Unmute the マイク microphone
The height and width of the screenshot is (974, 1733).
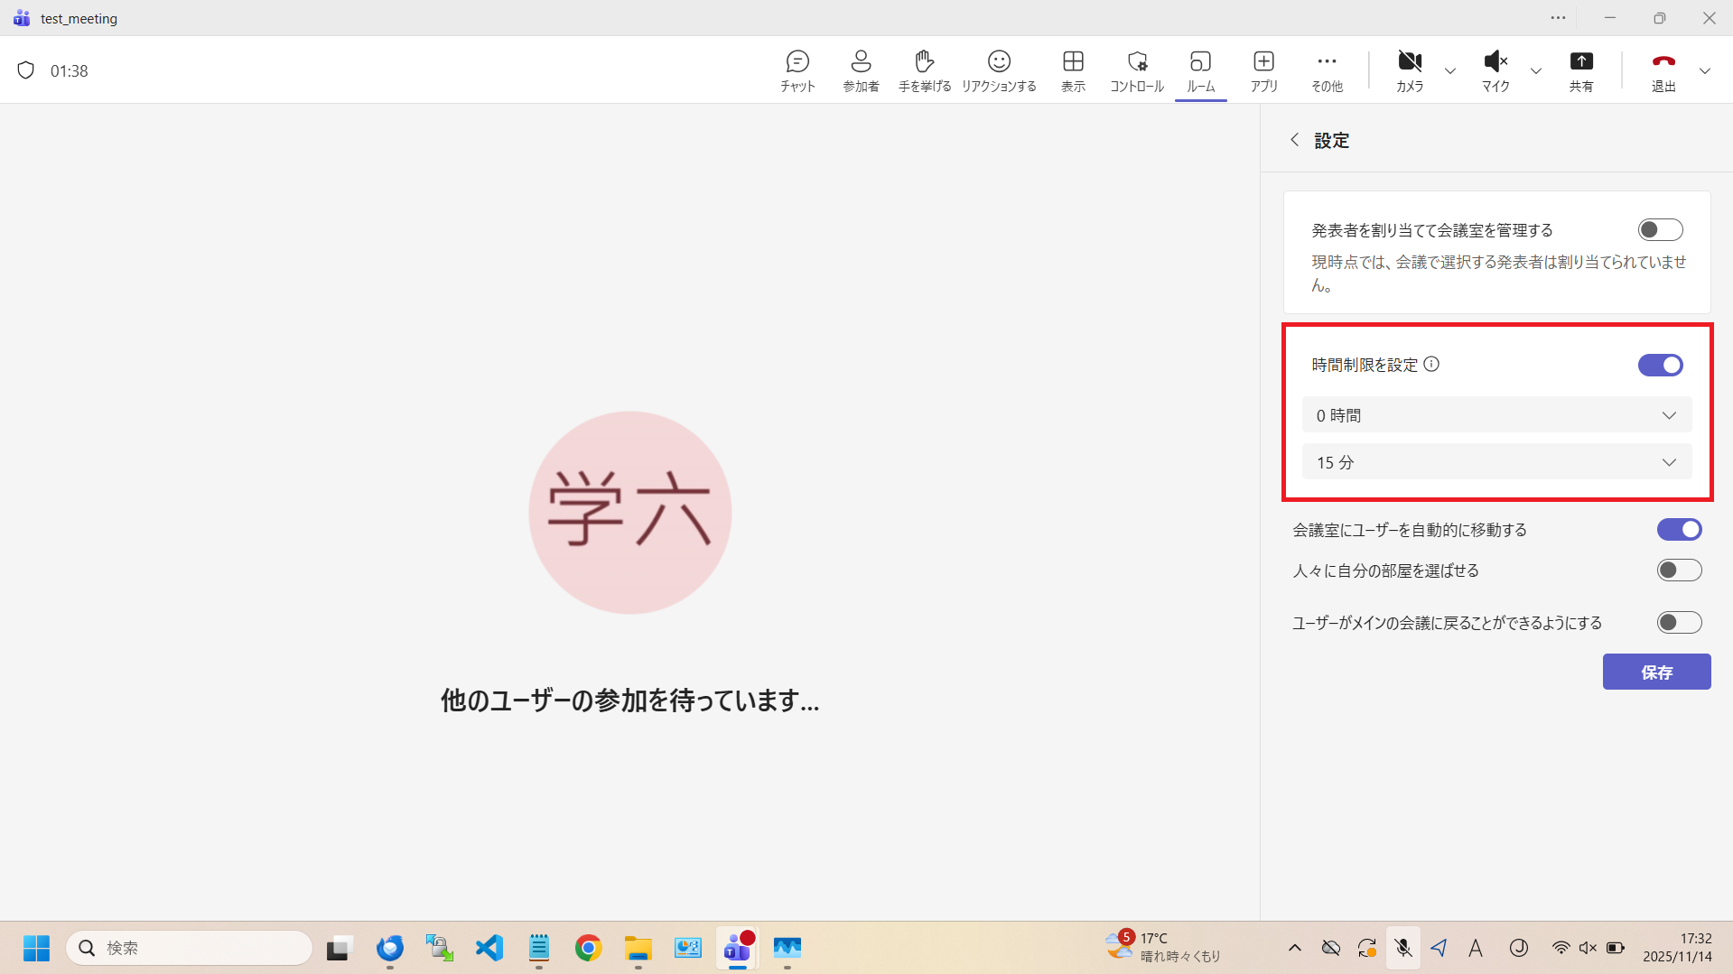coord(1495,70)
